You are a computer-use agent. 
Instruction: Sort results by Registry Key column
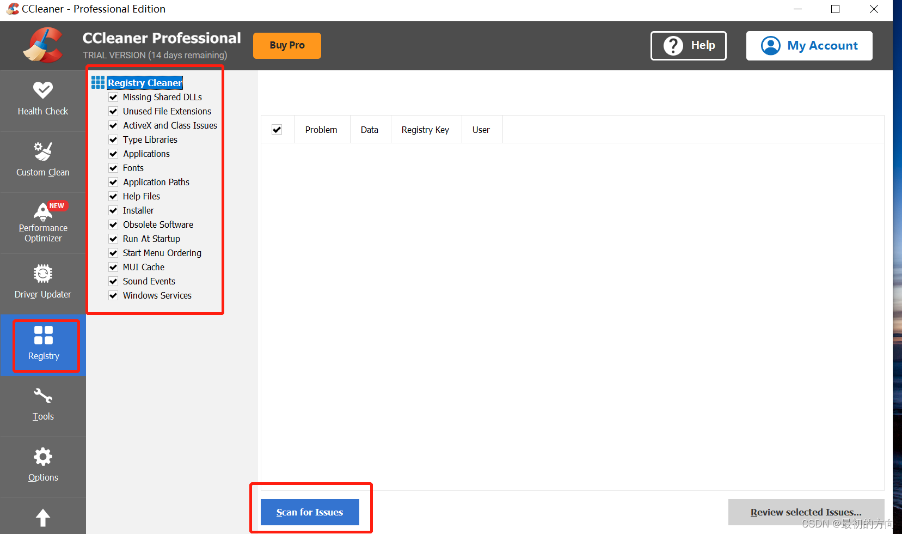pos(426,130)
